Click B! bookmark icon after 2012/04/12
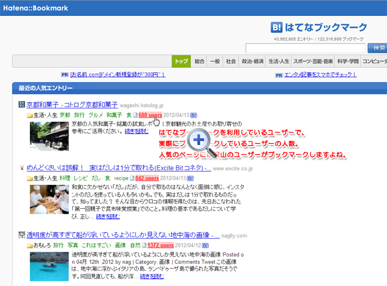This screenshot has height=286, width=387. 205,246
